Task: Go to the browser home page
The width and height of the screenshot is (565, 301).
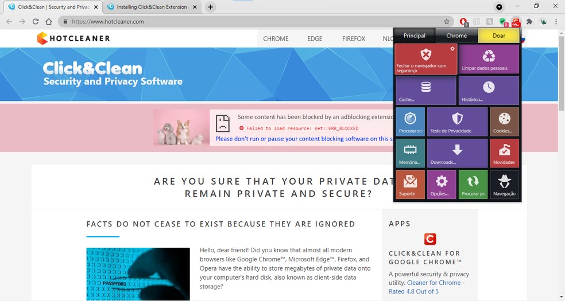Action: (x=49, y=22)
